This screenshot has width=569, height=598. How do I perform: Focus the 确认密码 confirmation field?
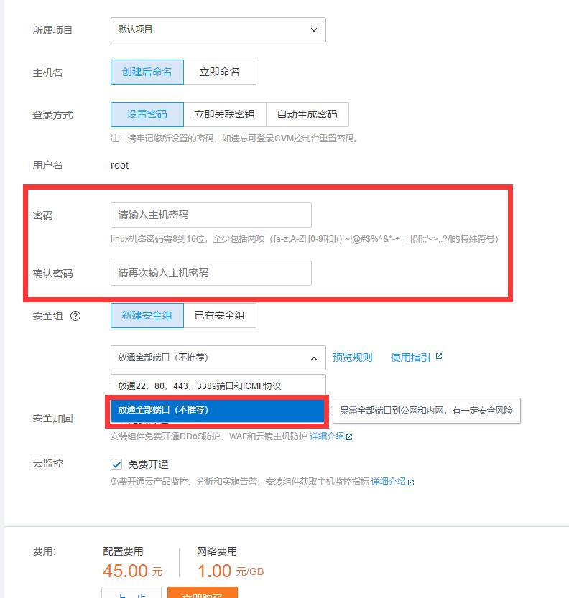coord(211,274)
